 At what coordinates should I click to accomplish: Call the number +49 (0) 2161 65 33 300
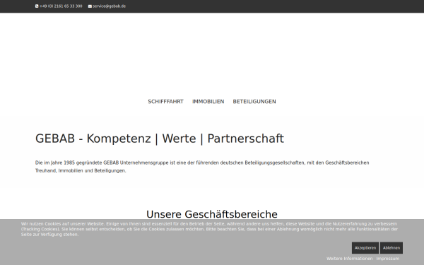point(61,6)
